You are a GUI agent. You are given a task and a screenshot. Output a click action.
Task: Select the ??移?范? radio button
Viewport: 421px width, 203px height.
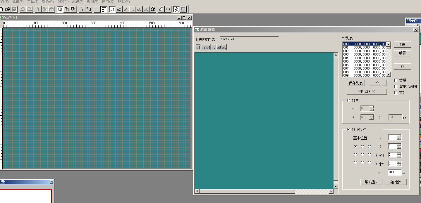point(348,129)
